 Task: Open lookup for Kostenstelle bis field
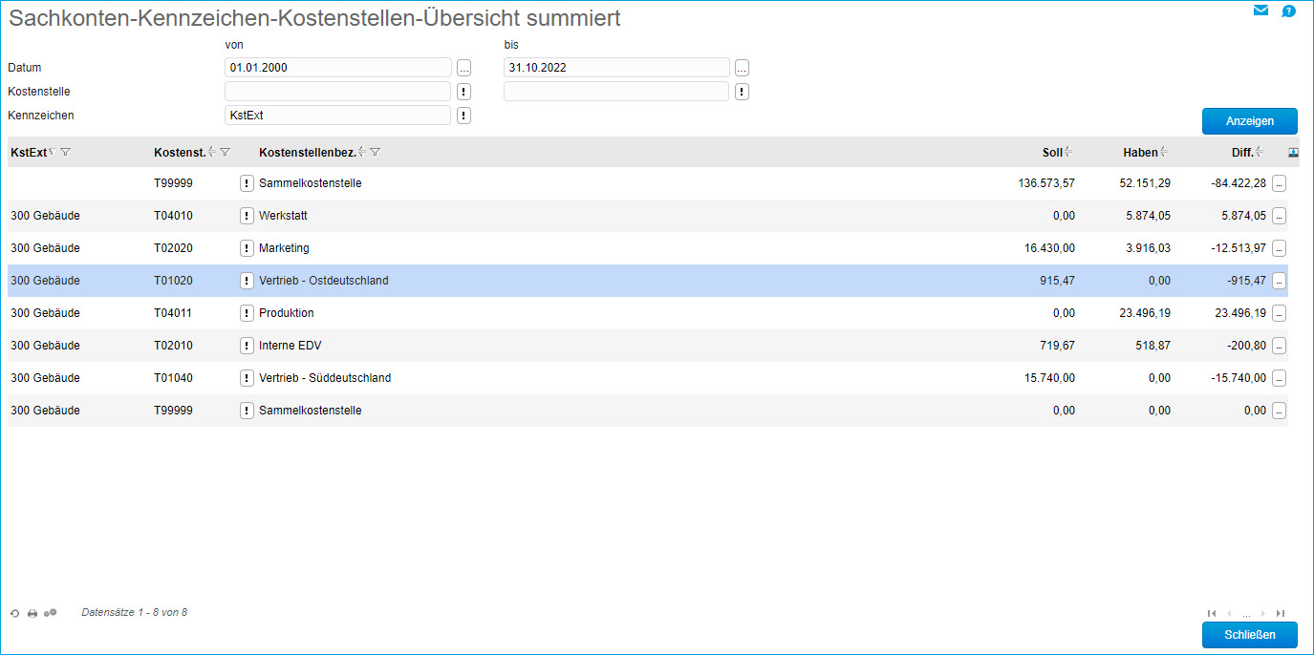point(742,92)
